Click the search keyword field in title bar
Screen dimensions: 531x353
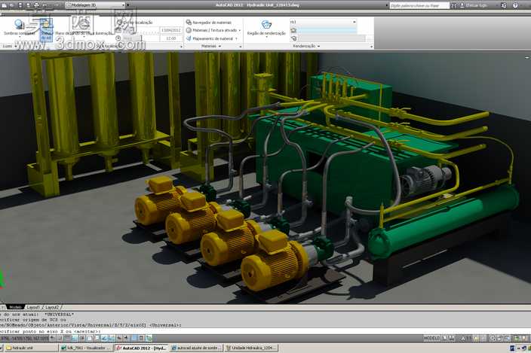(x=419, y=5)
